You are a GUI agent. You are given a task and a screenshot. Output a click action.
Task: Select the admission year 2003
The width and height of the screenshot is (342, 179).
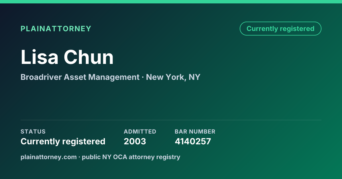click(x=135, y=141)
